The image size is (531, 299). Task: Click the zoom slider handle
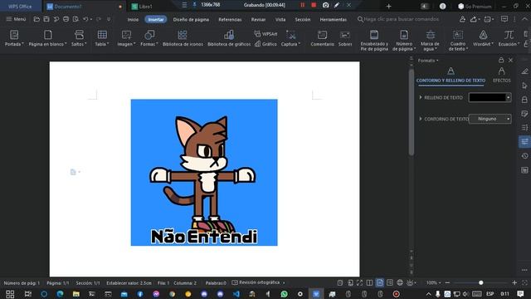click(x=481, y=282)
